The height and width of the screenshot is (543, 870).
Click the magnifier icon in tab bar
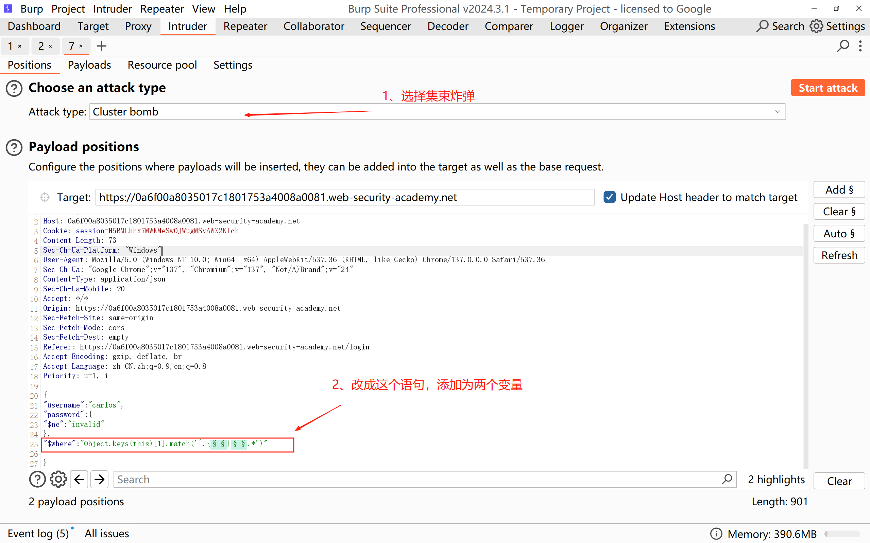(842, 46)
